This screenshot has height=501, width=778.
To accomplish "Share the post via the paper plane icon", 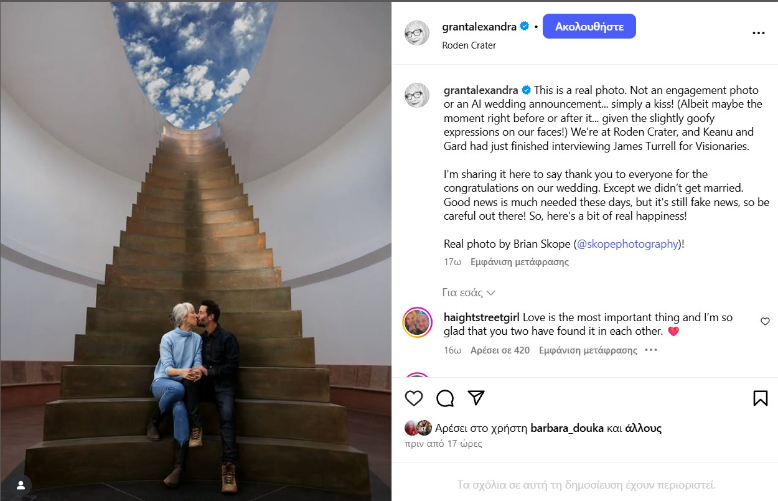I will pyautogui.click(x=476, y=398).
